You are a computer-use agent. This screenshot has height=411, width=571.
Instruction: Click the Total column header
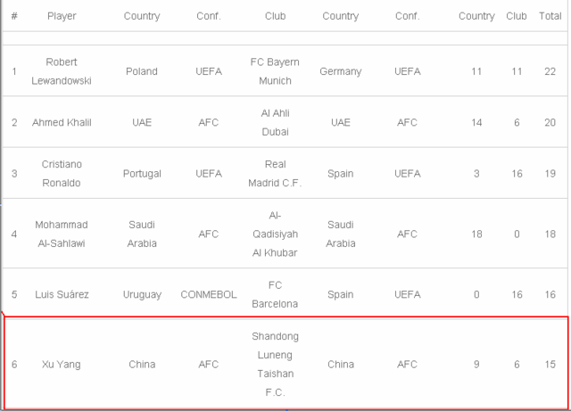click(x=550, y=16)
